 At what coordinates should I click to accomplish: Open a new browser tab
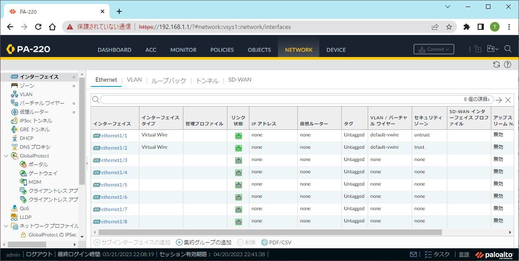119,11
